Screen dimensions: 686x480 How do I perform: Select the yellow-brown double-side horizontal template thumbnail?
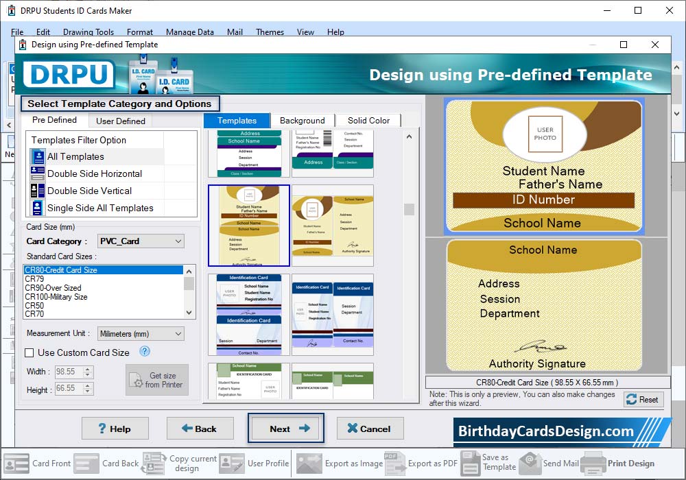[x=333, y=225]
